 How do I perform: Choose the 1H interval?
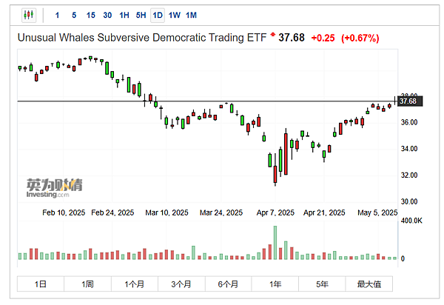tap(124, 16)
